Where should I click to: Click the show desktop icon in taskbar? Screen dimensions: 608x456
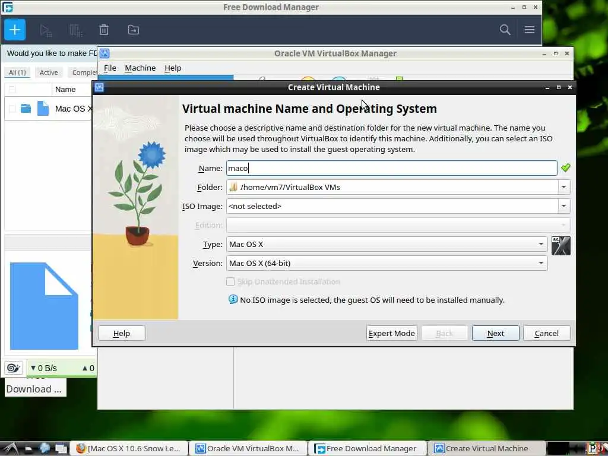(x=61, y=448)
